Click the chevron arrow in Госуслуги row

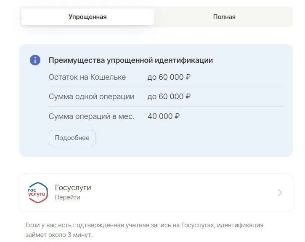pyautogui.click(x=280, y=193)
